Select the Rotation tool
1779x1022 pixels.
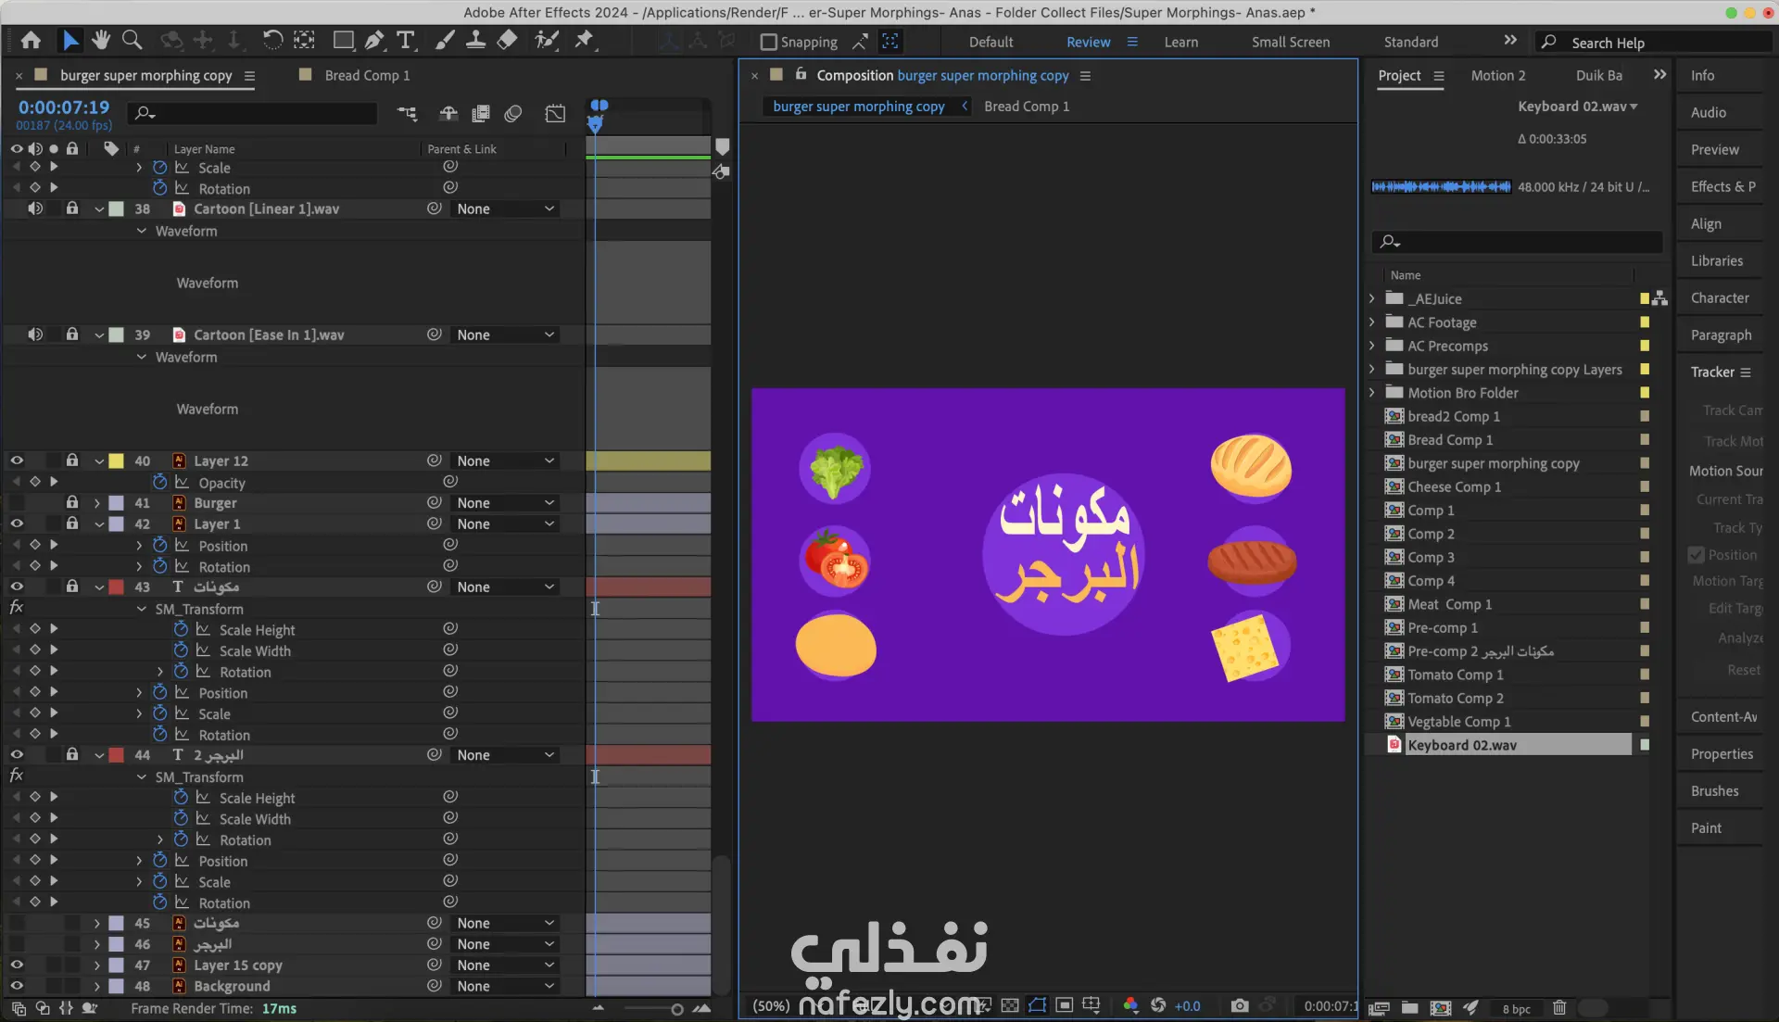click(x=271, y=40)
